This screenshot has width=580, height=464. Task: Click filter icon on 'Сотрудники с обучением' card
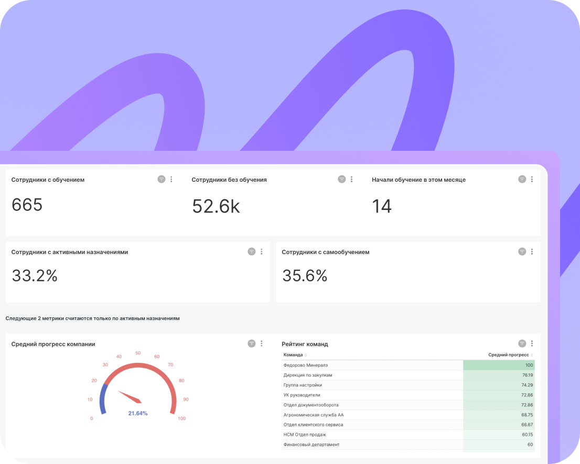click(x=162, y=179)
